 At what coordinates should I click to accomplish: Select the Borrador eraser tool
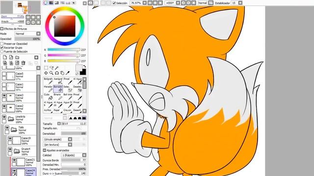point(58,88)
